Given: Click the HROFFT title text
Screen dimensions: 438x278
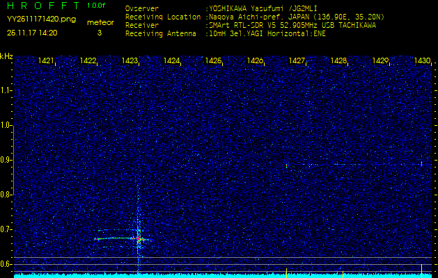Looking at the screenshot, I should (x=43, y=6).
